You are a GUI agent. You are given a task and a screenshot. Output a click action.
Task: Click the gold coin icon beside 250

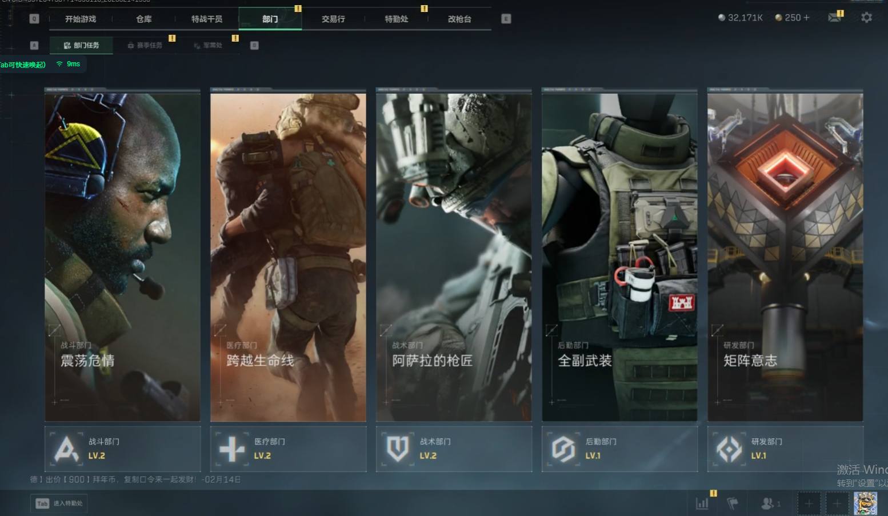click(778, 18)
